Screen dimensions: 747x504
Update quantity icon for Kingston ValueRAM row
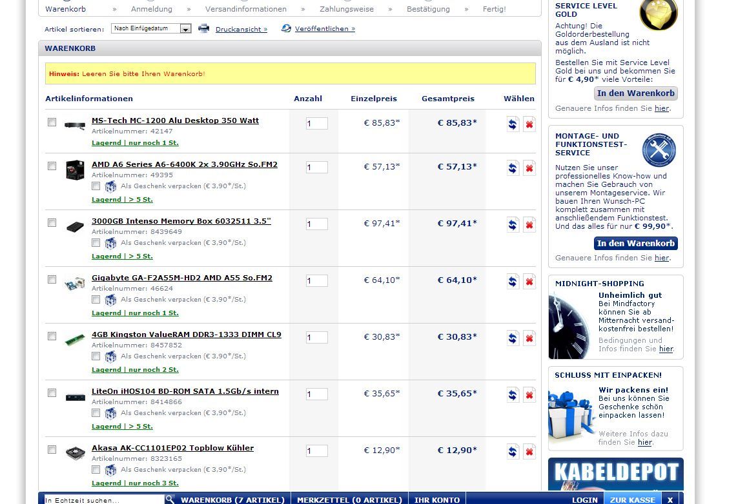point(513,338)
